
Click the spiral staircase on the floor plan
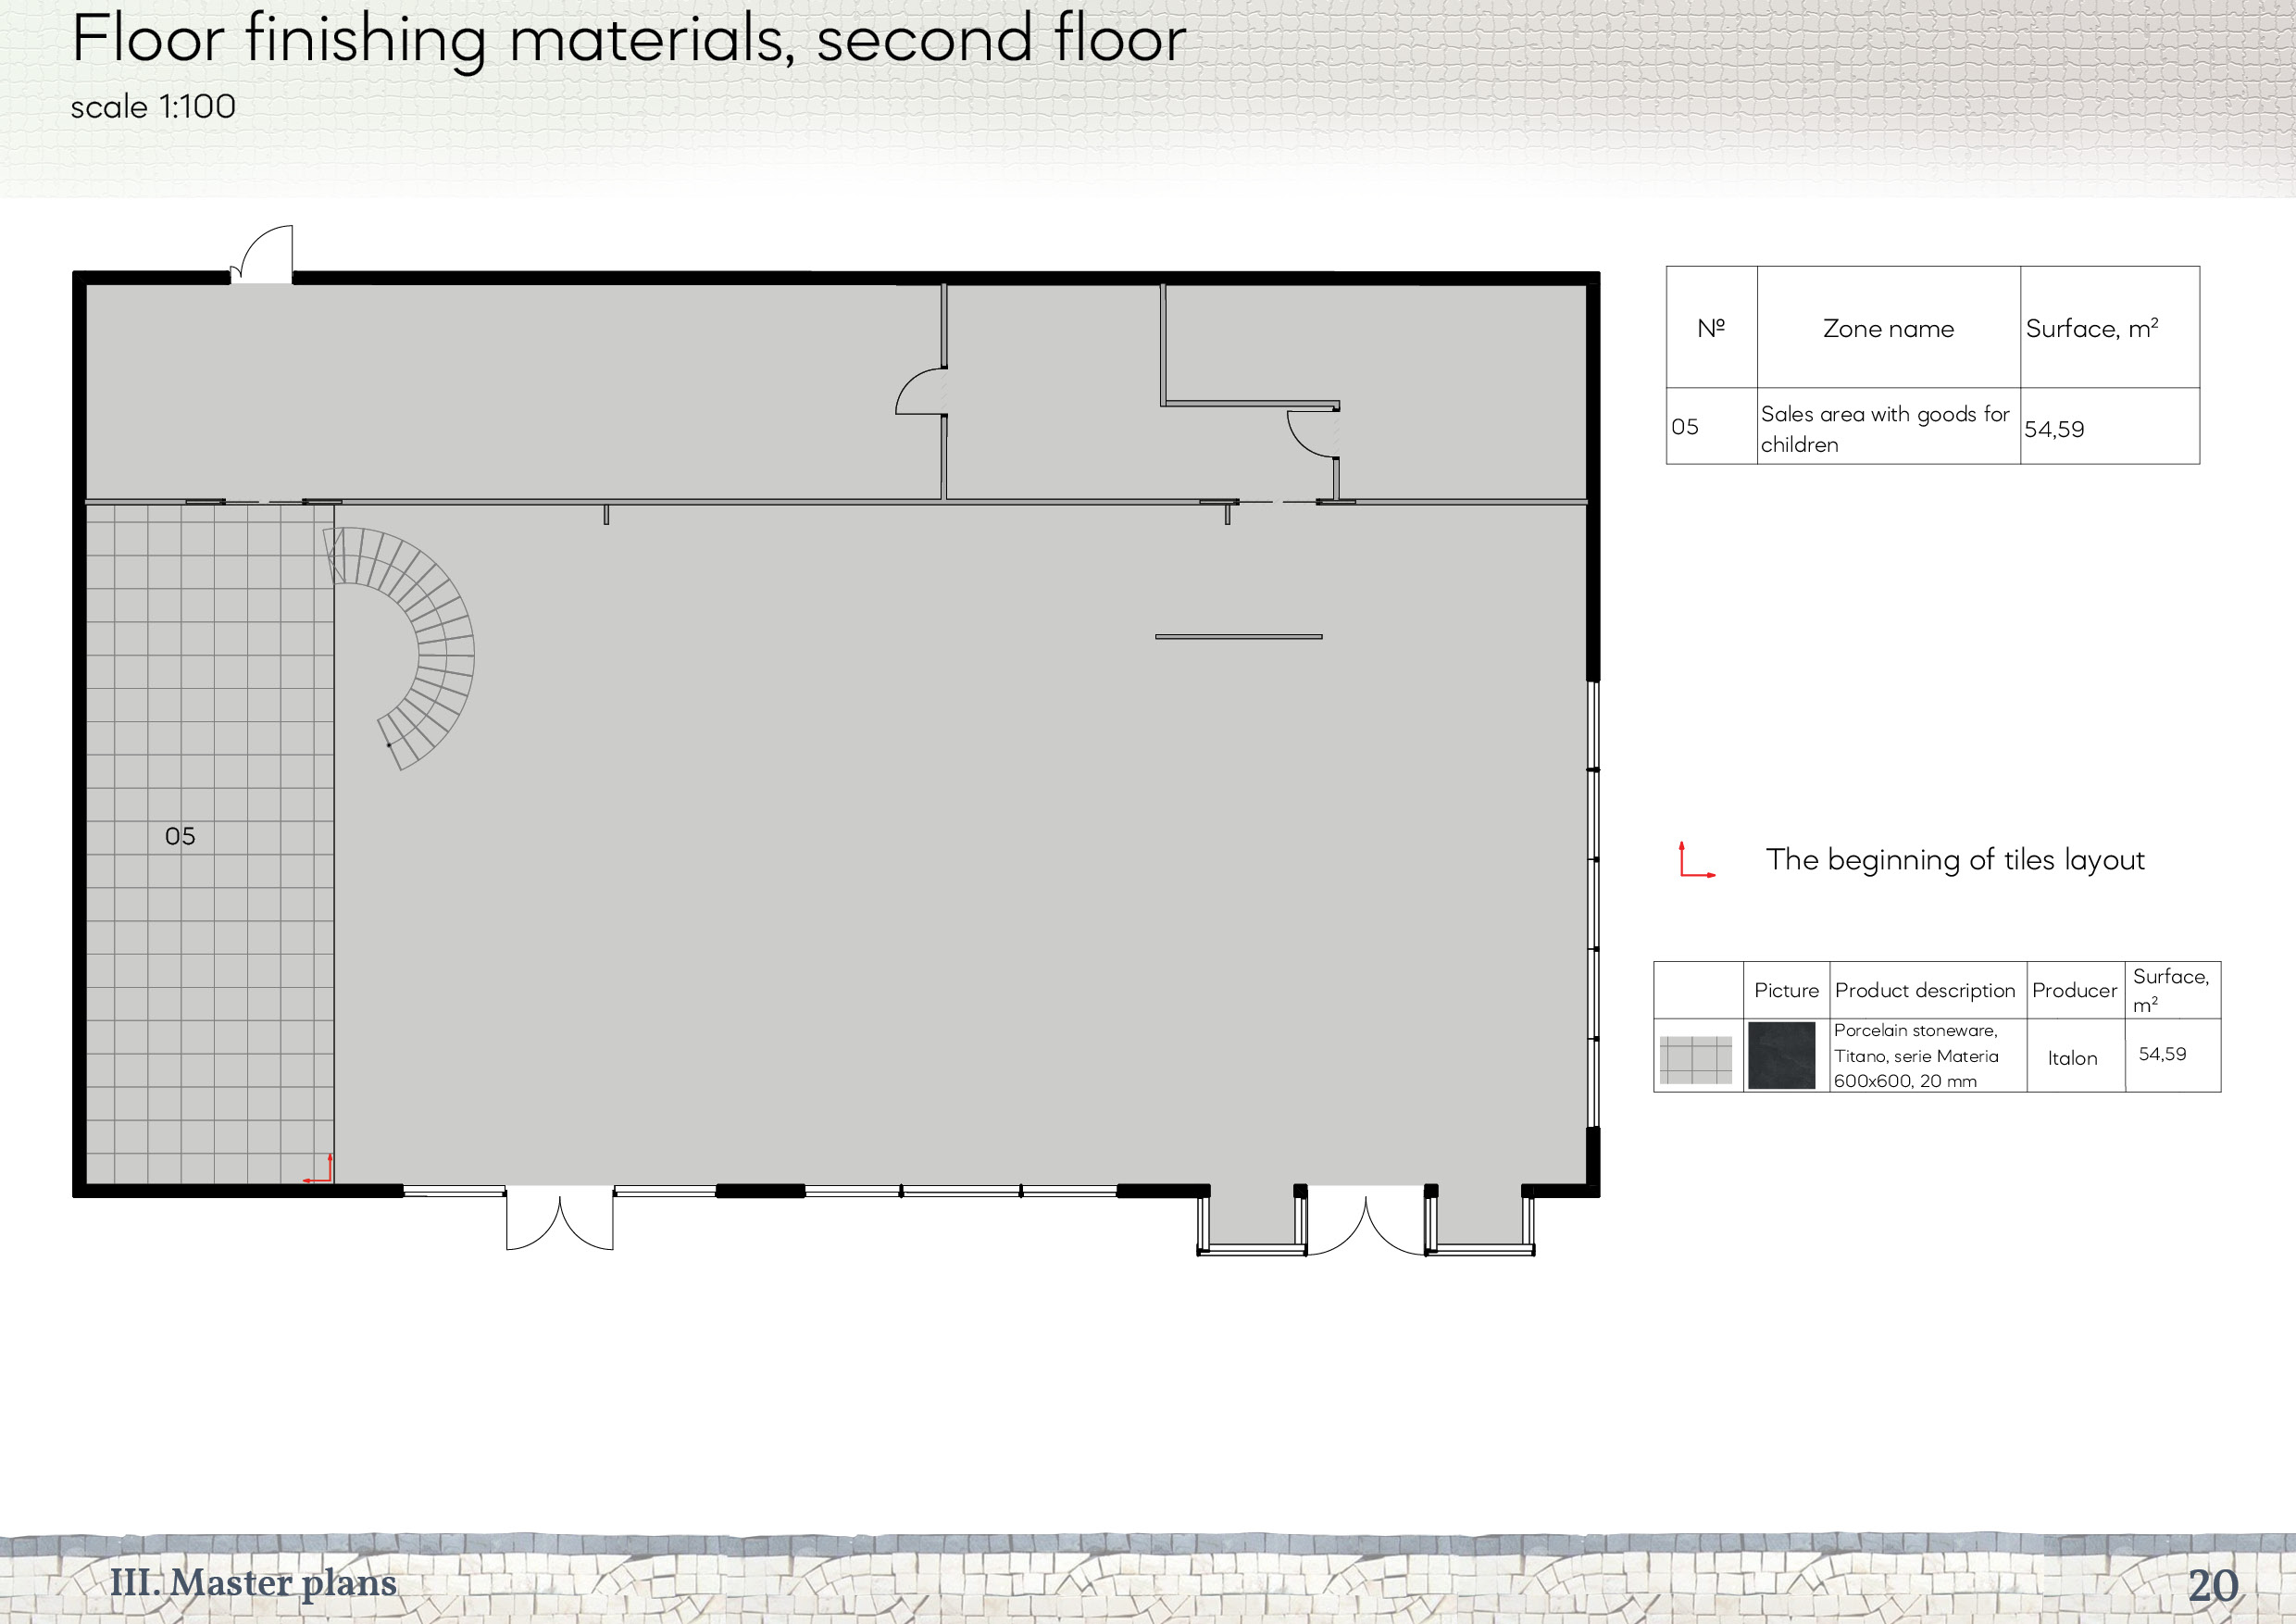[400, 648]
